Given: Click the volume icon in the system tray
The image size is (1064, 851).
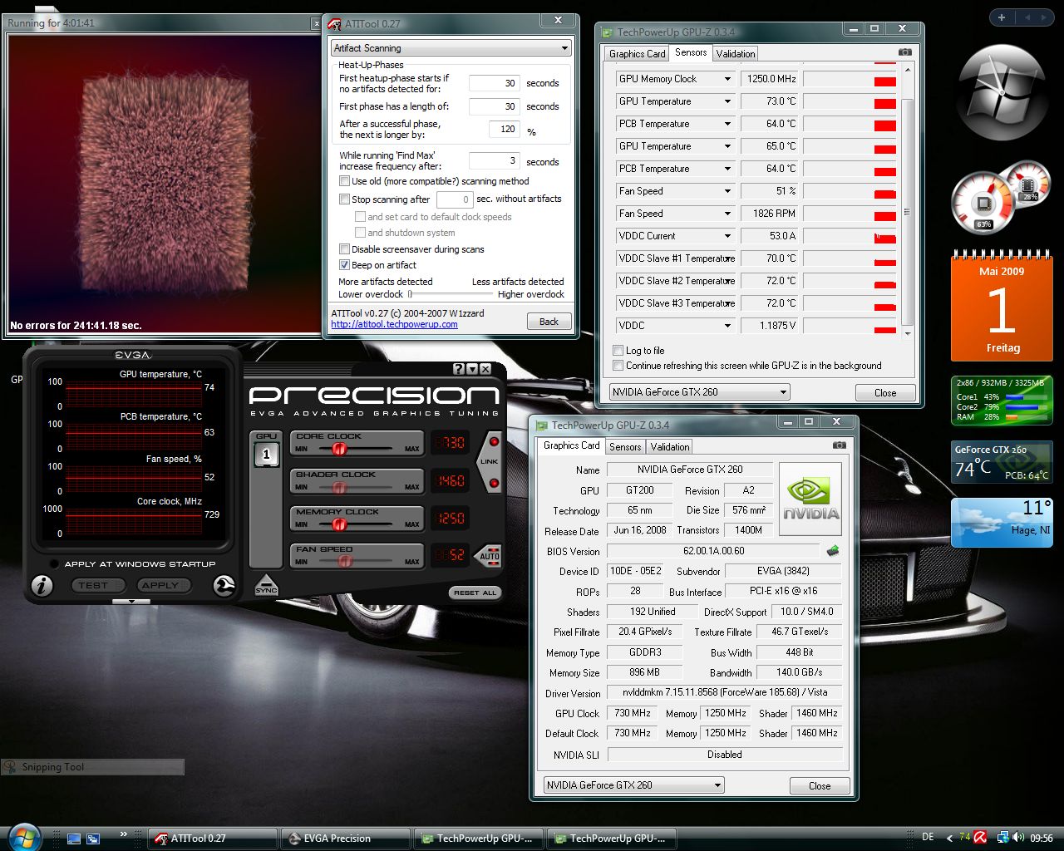Looking at the screenshot, I should [x=1019, y=838].
